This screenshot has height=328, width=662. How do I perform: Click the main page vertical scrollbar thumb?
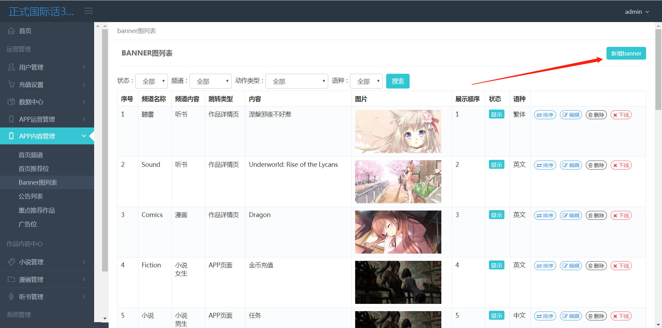[658, 69]
